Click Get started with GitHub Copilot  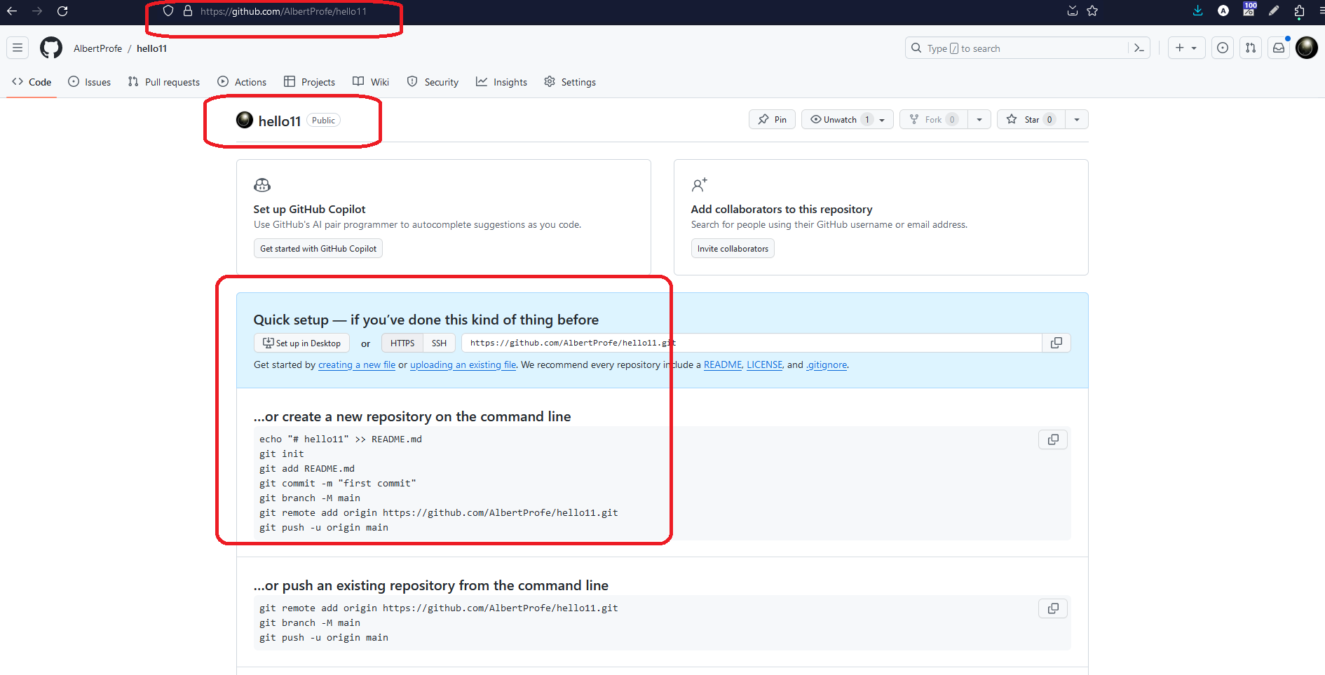(318, 248)
